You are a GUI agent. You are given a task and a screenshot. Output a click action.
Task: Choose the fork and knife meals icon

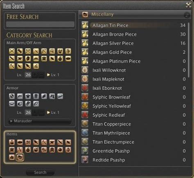(28, 142)
